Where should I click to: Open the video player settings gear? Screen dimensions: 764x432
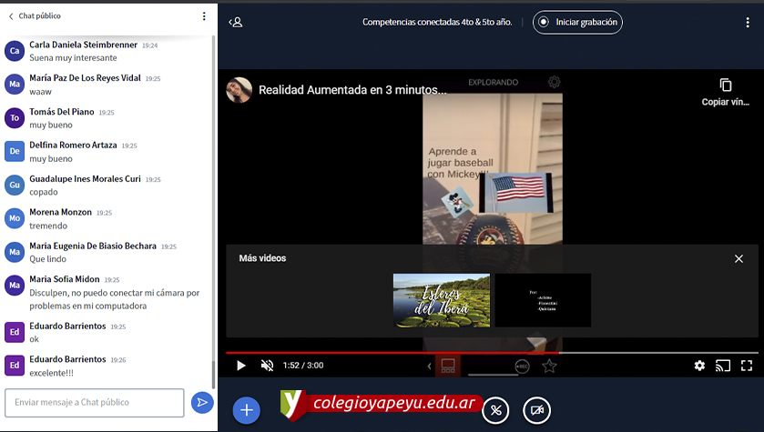[x=699, y=366]
